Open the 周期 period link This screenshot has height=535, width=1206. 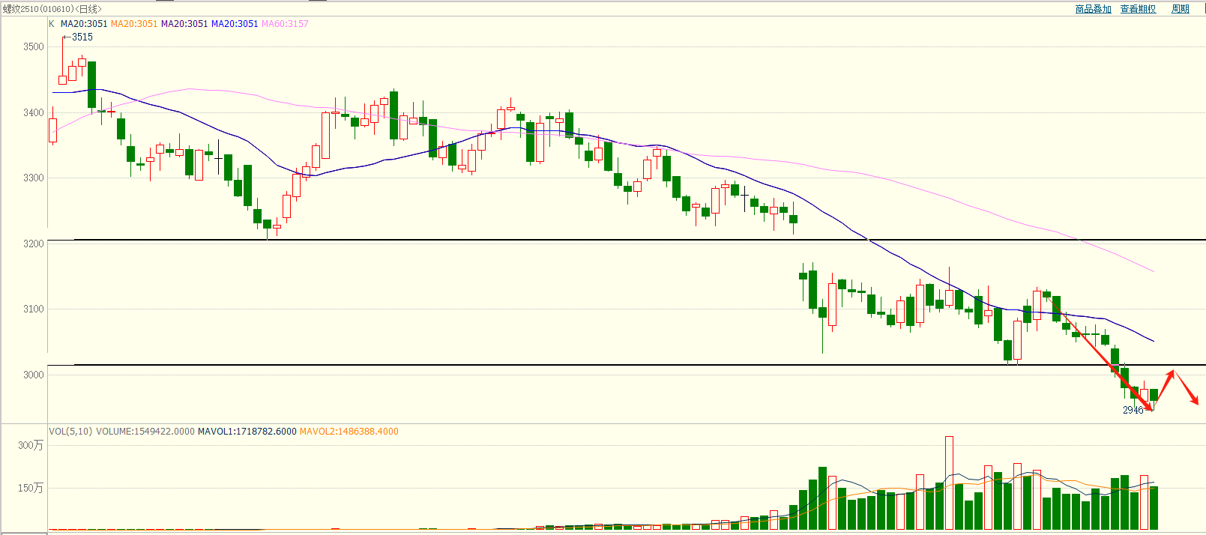coord(1181,9)
